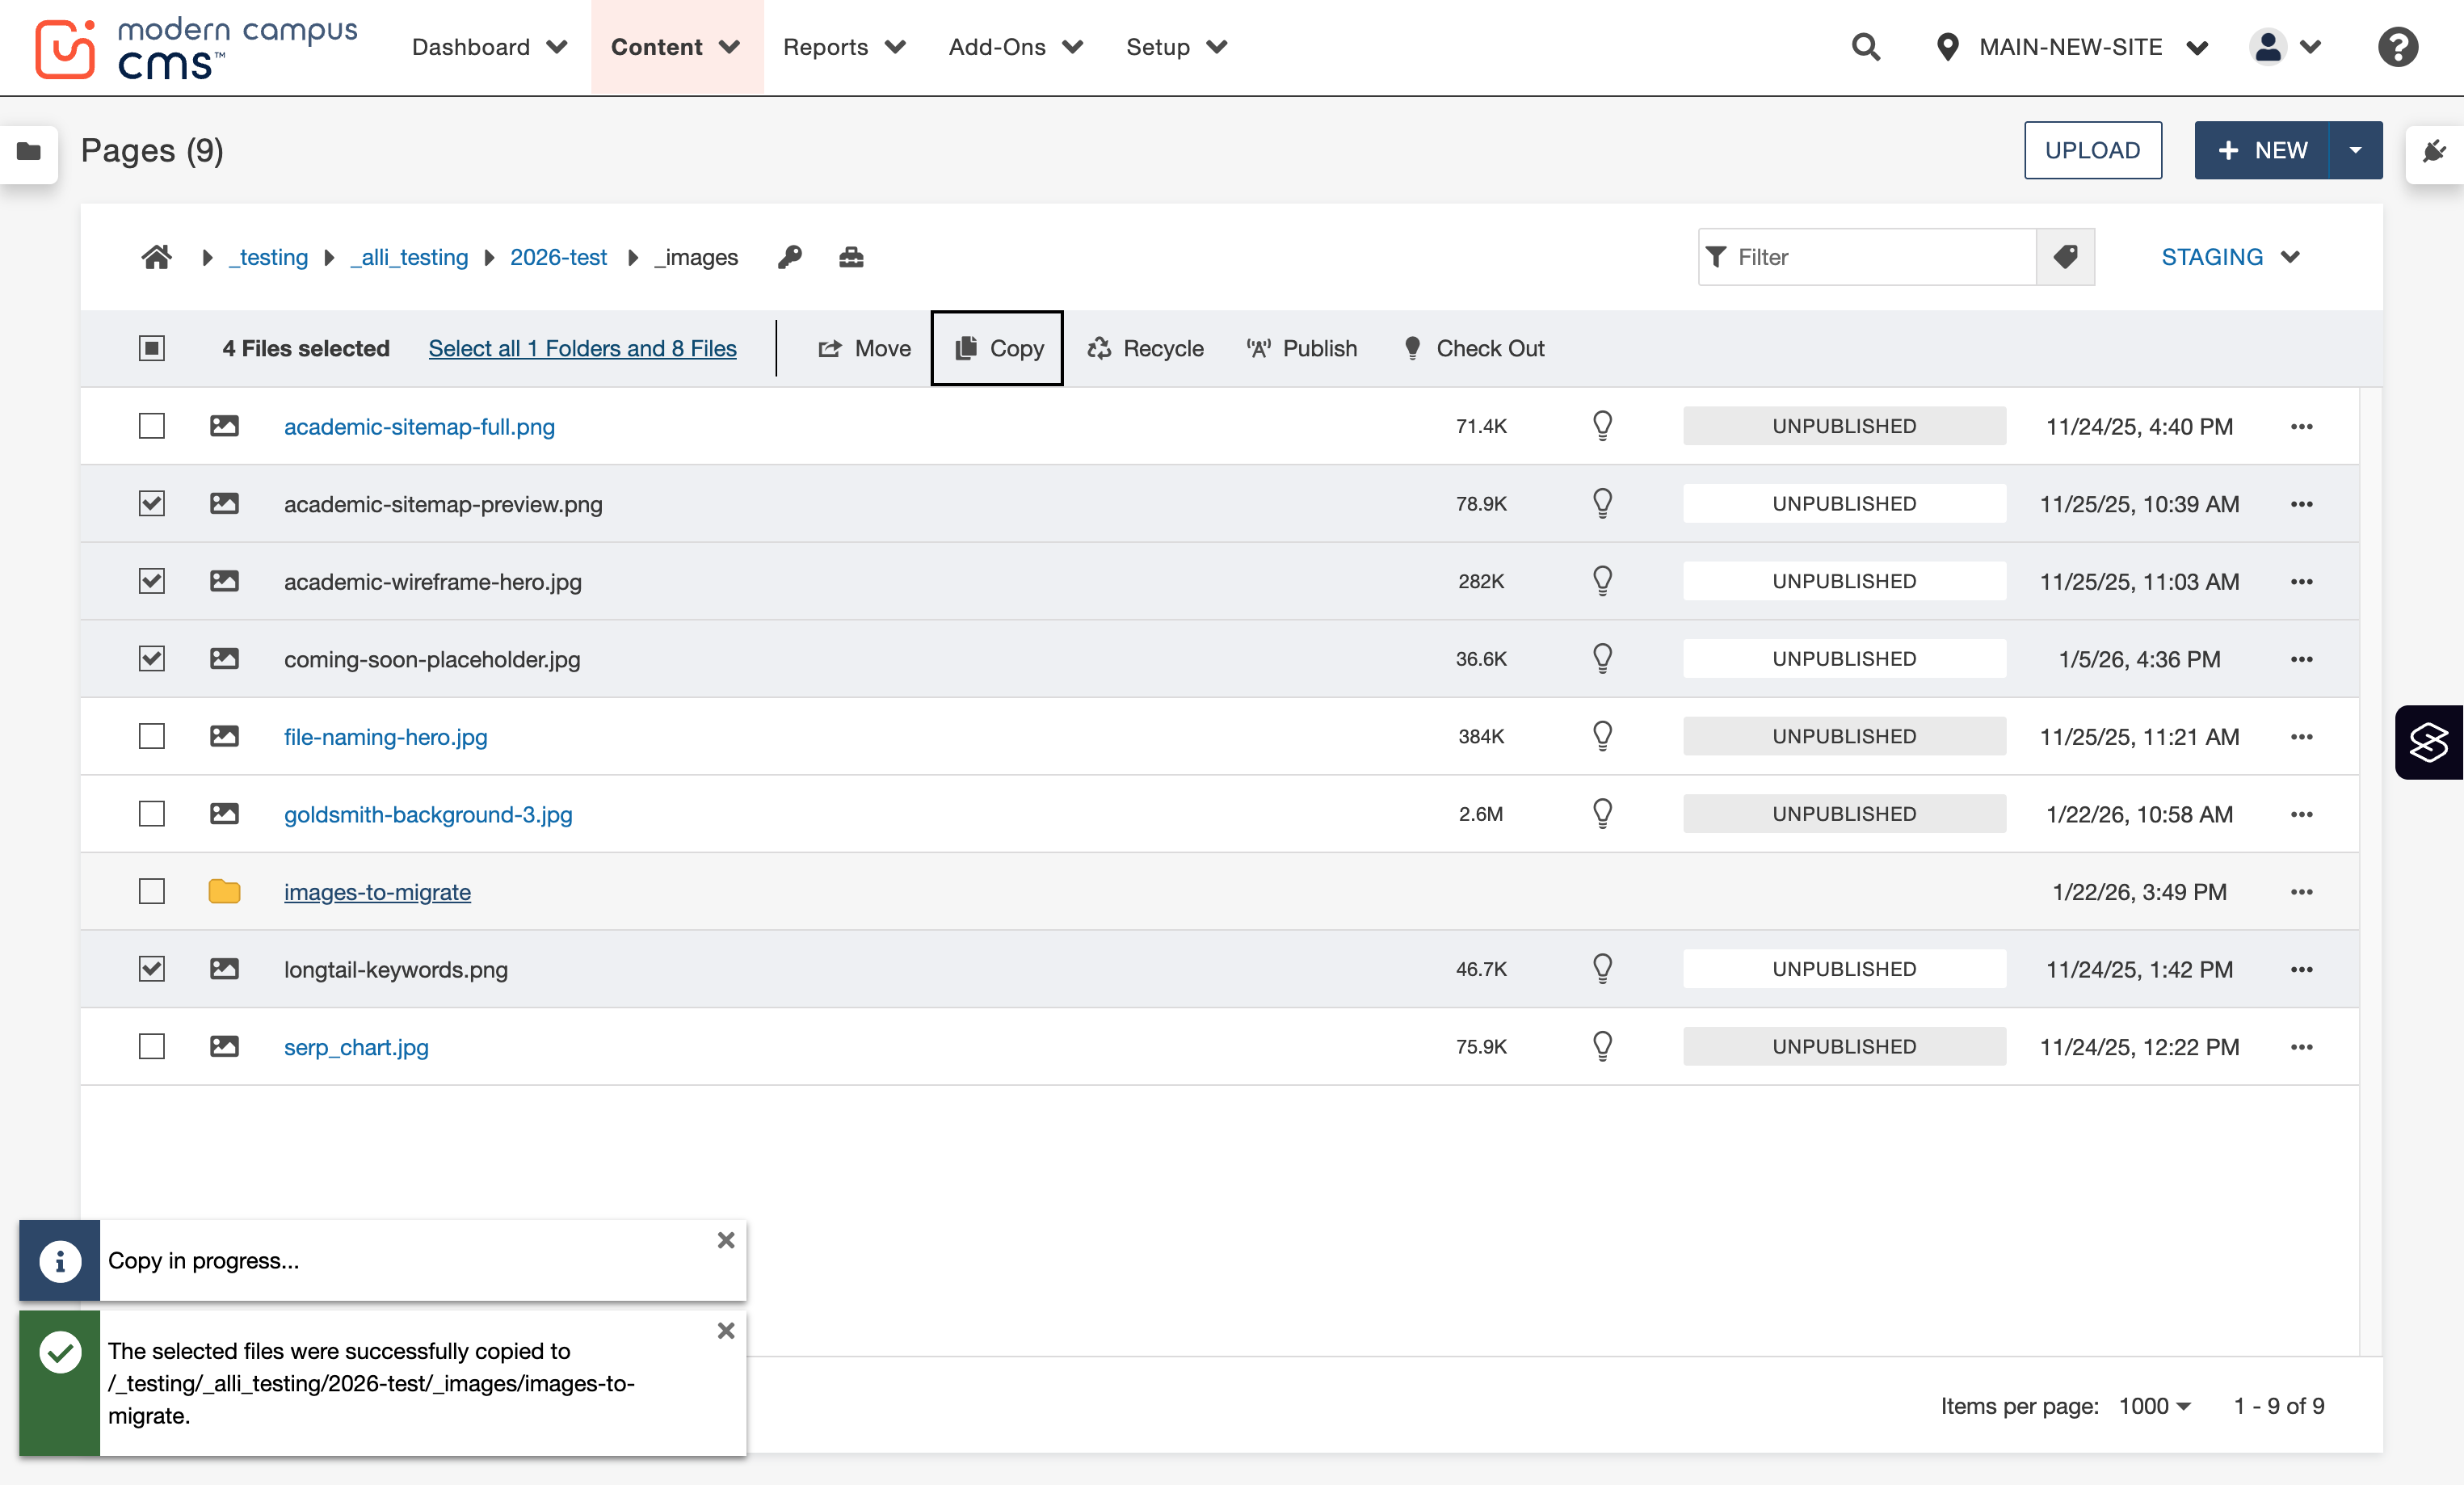Focus the Filter input field

[x=1868, y=257]
